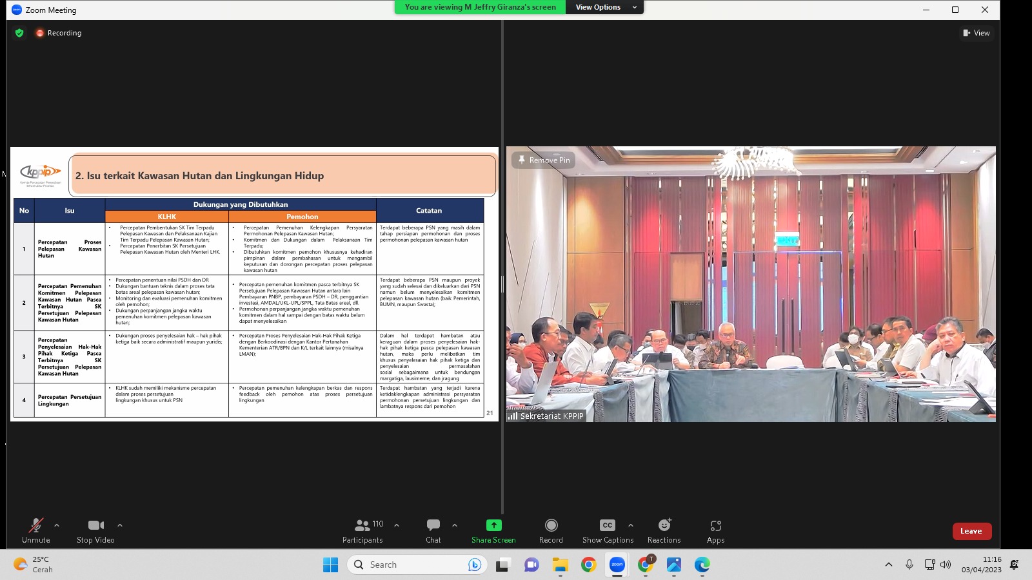Open the View Options dropdown
This screenshot has width=1032, height=580.
pos(604,7)
